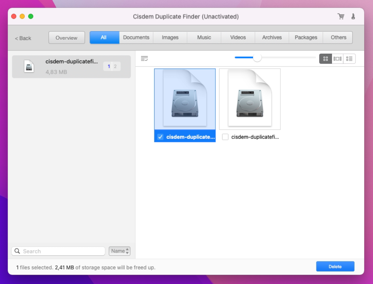Switch to the Documents tab
The width and height of the screenshot is (373, 284).
pos(136,38)
